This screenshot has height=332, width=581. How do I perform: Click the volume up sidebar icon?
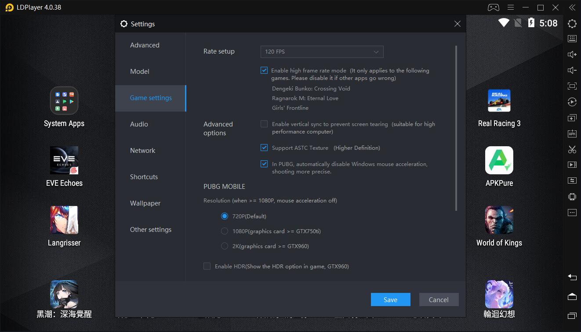[572, 54]
